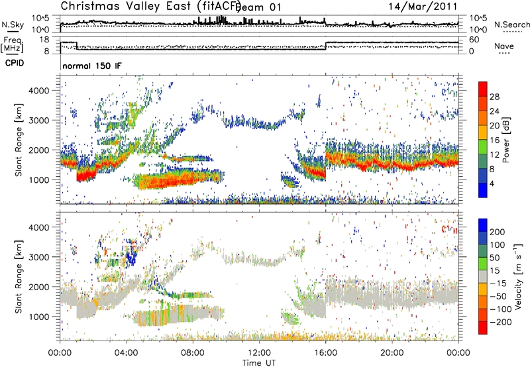Image resolution: width=530 pixels, height=367 pixels.
Task: Select the "4000" tick on the power panel
Action: [38, 91]
